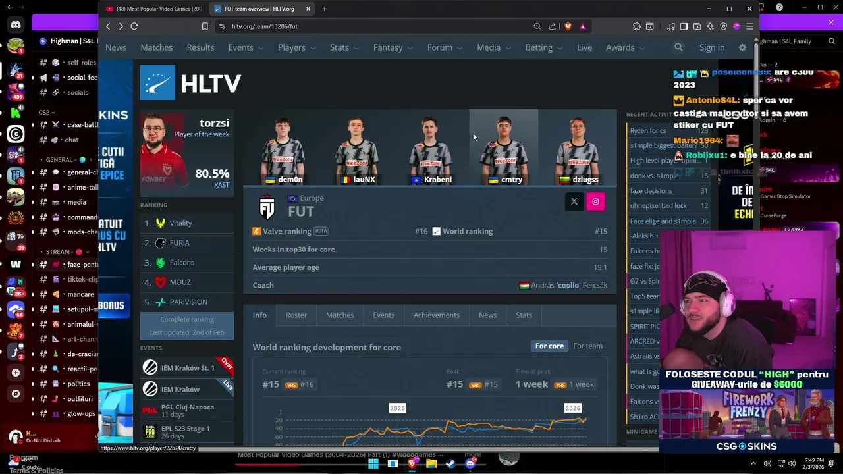This screenshot has width=843, height=474.
Task: Open File Explorer from taskbar
Action: point(431,463)
